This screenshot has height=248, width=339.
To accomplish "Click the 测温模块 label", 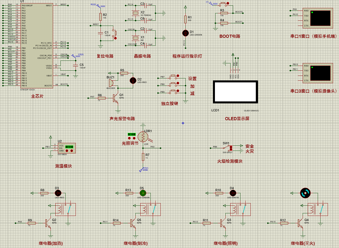I will (x=63, y=166).
